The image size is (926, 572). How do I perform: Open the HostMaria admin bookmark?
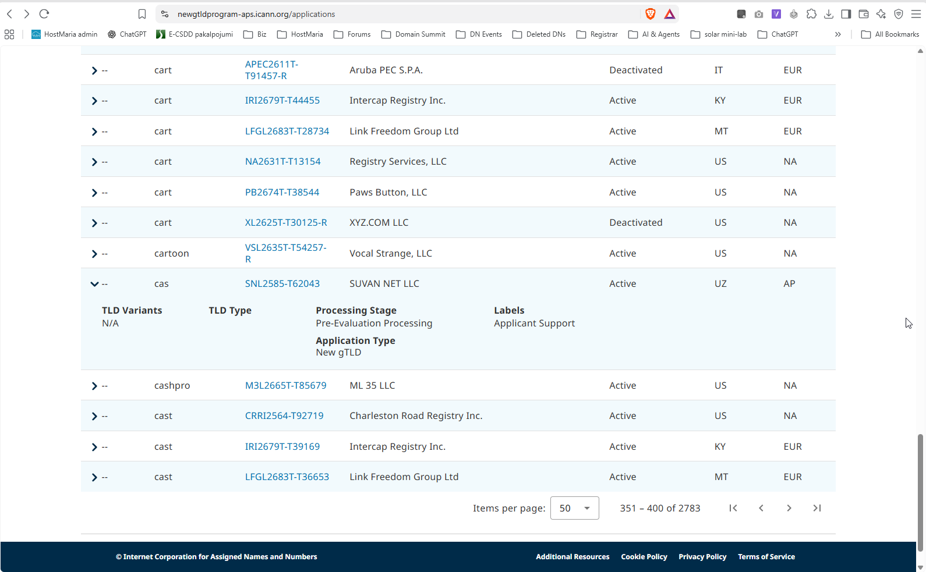click(x=64, y=34)
